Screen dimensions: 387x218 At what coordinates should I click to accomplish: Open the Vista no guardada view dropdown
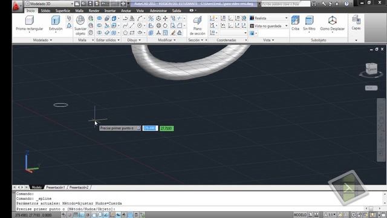click(268, 26)
